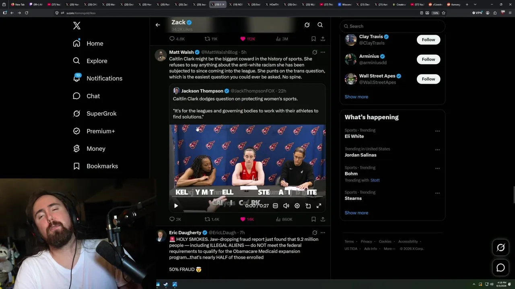The height and width of the screenshot is (289, 515).
Task: Follow Wall Street Apes
Action: (x=428, y=79)
